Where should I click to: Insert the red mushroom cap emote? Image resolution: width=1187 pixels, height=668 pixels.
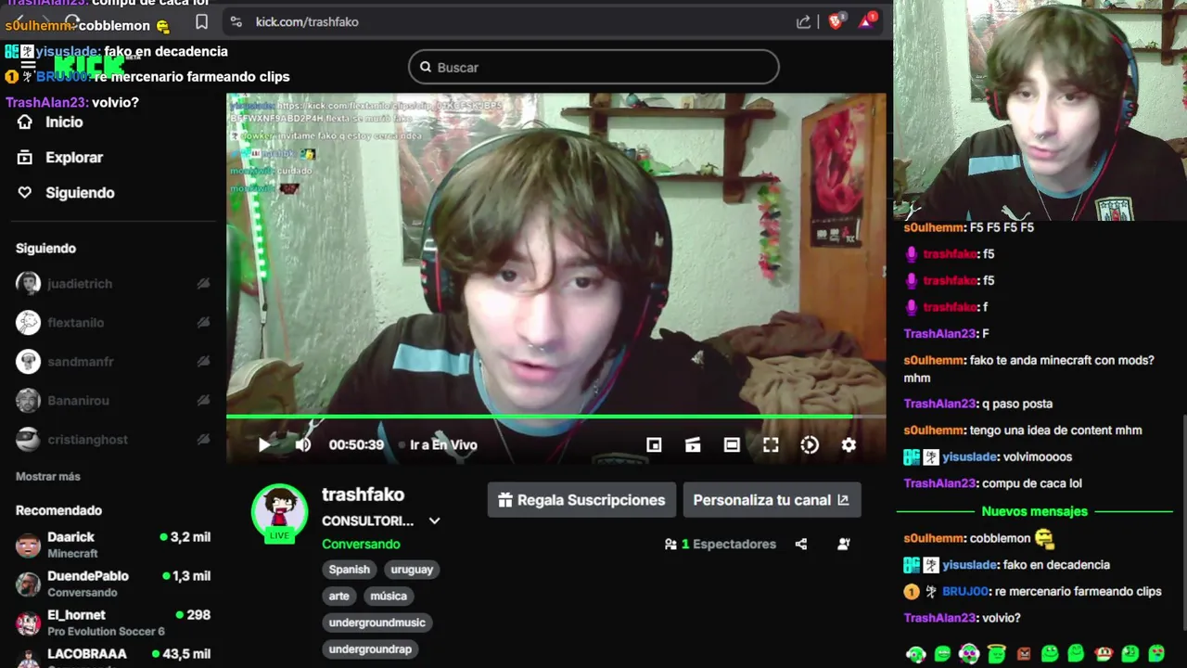pos(1104,654)
